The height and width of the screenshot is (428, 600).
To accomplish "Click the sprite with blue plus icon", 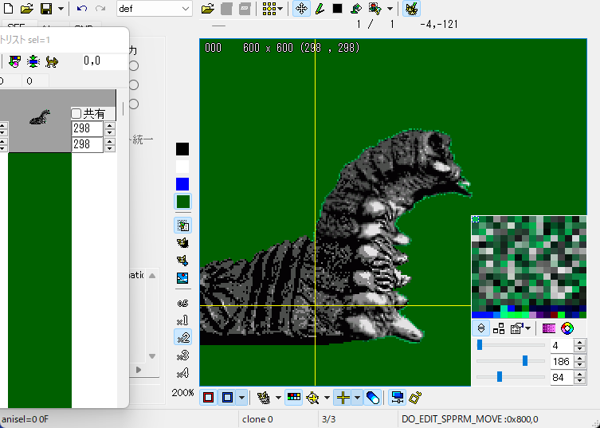I will (183, 261).
